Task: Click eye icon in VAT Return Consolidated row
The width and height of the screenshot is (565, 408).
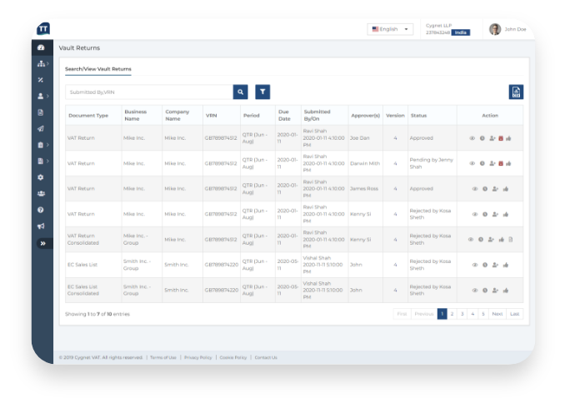Action: coord(471,240)
